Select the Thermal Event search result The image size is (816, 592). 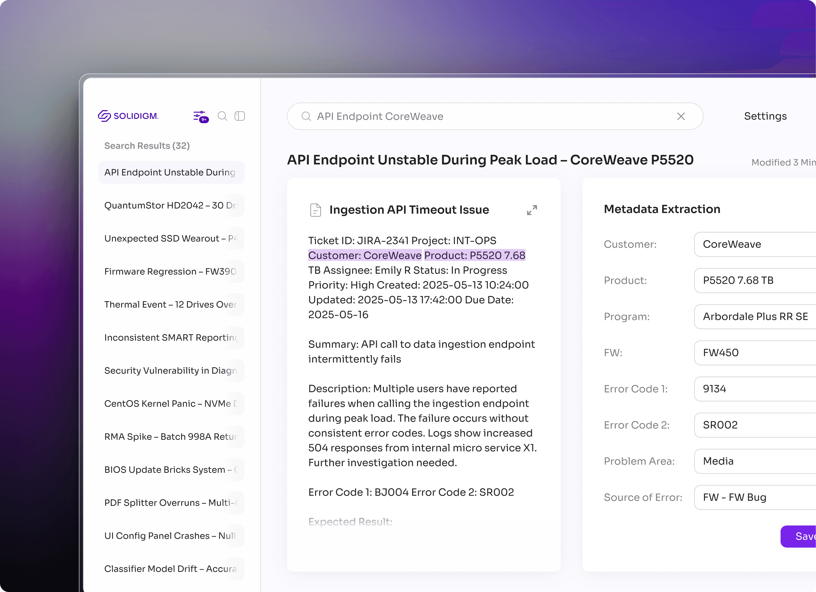(171, 304)
